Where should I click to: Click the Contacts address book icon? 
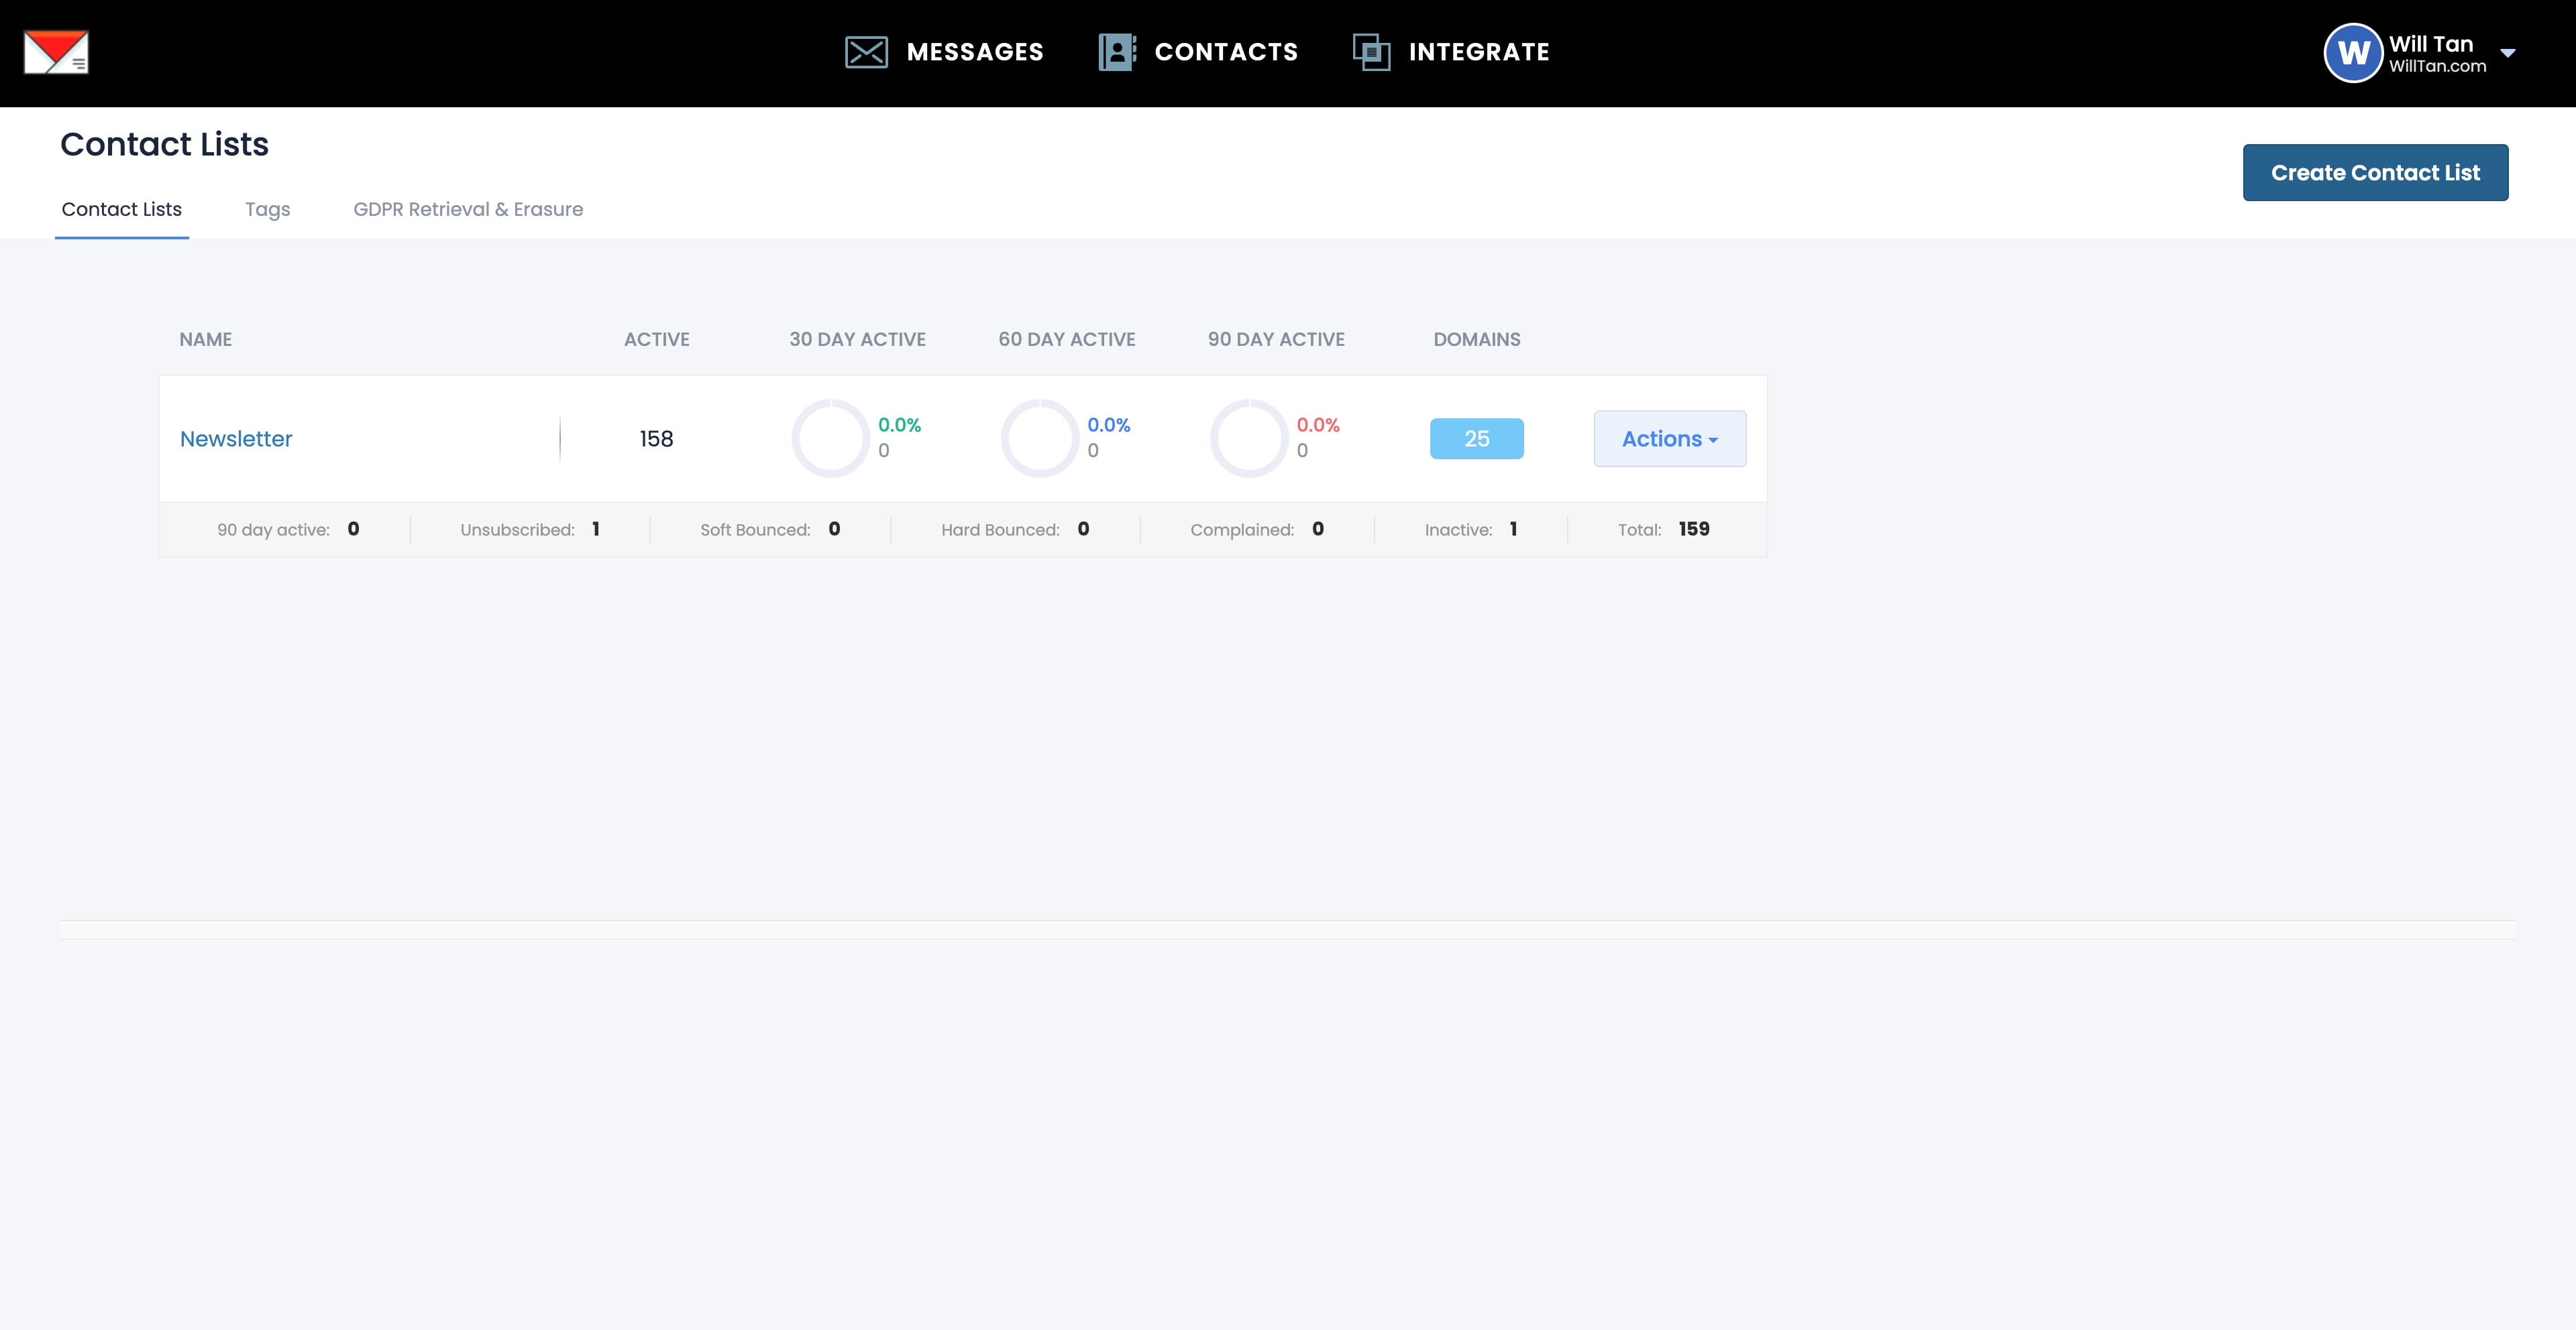(1116, 52)
